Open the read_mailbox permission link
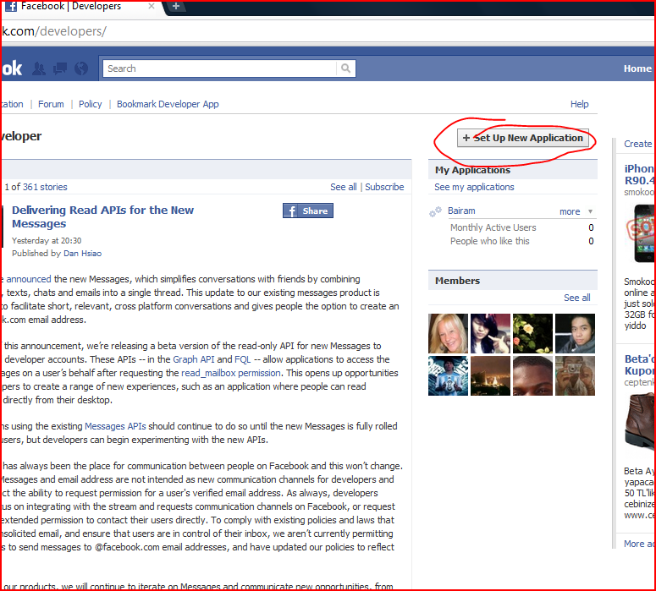The image size is (656, 591). [x=231, y=373]
